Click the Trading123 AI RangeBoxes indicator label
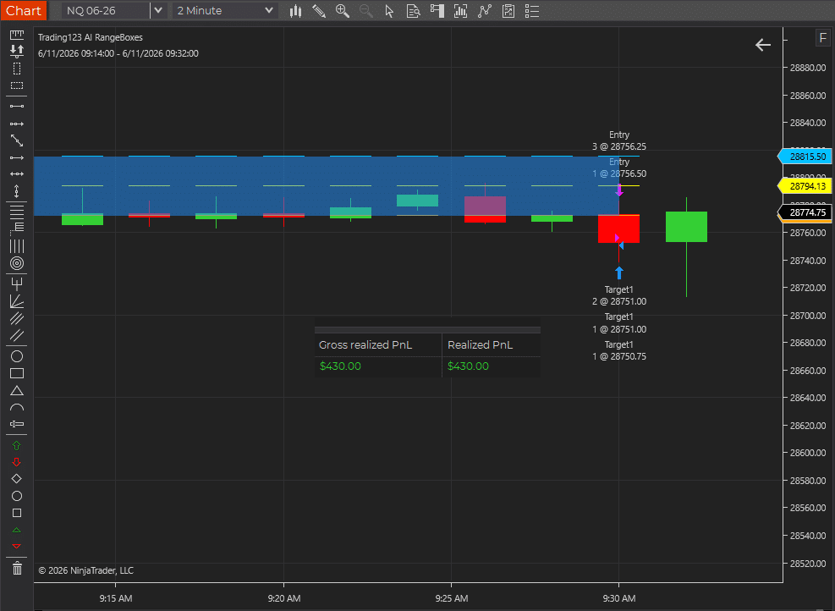The width and height of the screenshot is (835, 611). point(91,37)
